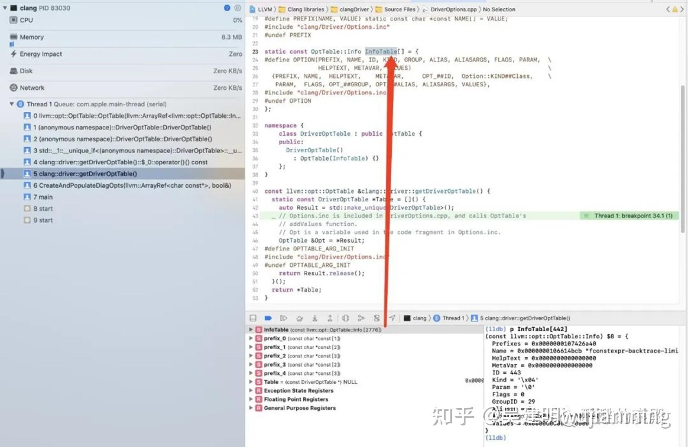
Task: Deactivate breakpoints with the blue breakpoint icon
Action: (x=268, y=318)
